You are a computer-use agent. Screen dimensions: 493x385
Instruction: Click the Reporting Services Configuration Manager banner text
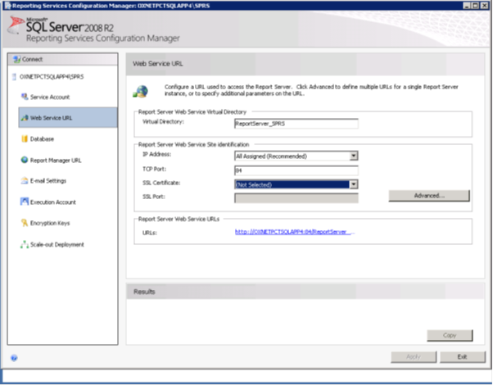click(103, 38)
